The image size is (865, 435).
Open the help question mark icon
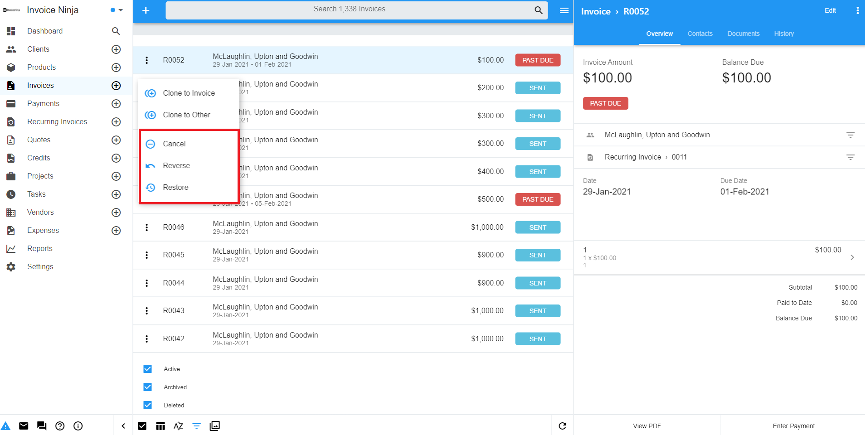(x=59, y=425)
